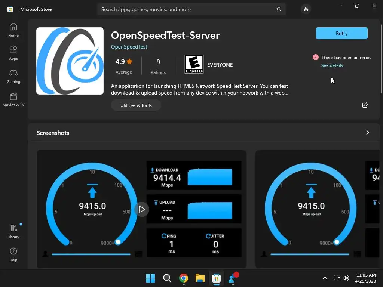The width and height of the screenshot is (383, 287).
Task: Click the ESRB Everyone rating badge
Action: tap(194, 64)
